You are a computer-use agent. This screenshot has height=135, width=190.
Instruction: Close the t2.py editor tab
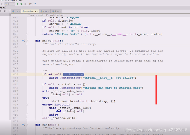point(60,11)
